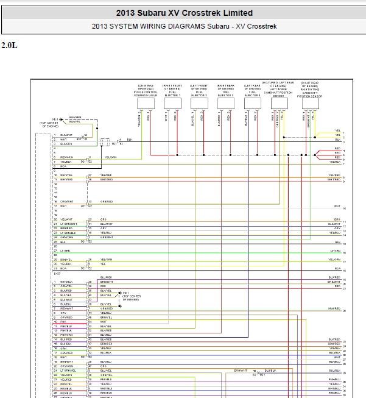Click the '2013 Subaru XV Crosstrek Limited' title
Image resolution: width=366 pixels, height=398 pixels.
(x=185, y=13)
